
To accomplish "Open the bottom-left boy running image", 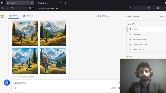I will 25,61.
